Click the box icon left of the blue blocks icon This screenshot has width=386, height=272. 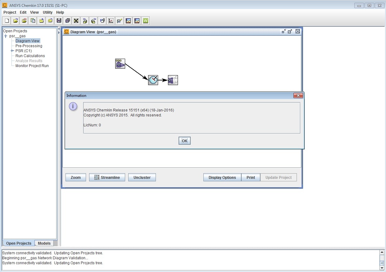pyautogui.click(x=93, y=21)
